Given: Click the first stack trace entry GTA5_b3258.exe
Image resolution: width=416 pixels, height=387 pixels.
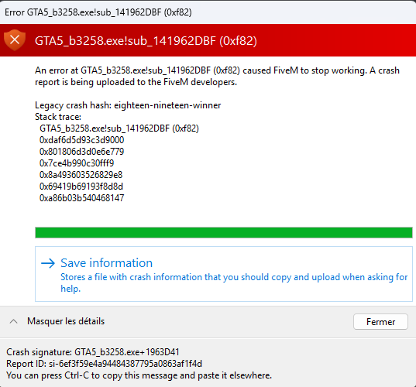Looking at the screenshot, I should coord(119,128).
